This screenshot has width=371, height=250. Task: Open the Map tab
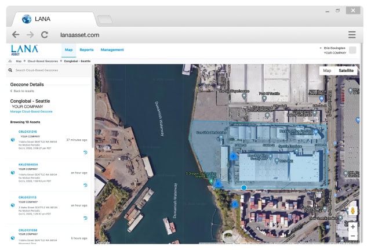68,50
